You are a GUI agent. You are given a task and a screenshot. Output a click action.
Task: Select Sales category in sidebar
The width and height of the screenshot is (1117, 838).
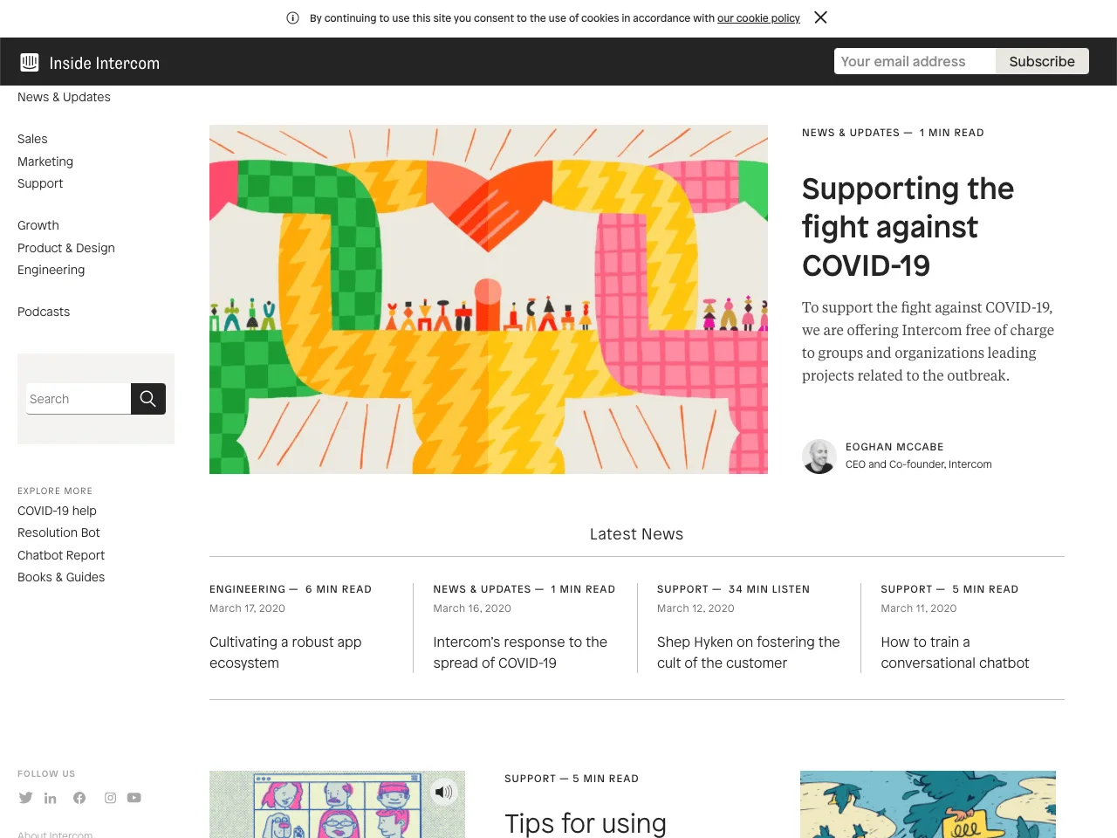point(32,139)
